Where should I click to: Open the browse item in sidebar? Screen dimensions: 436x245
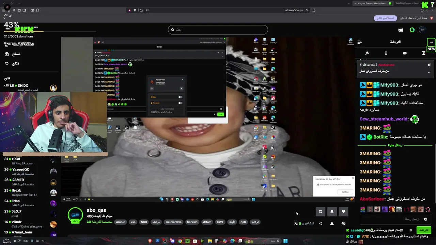point(13,54)
